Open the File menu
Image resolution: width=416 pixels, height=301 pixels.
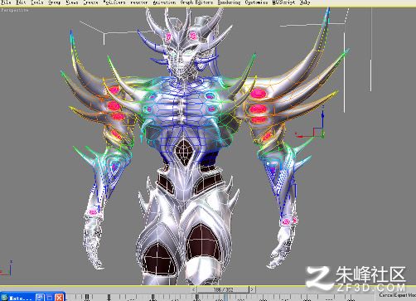click(6, 2)
